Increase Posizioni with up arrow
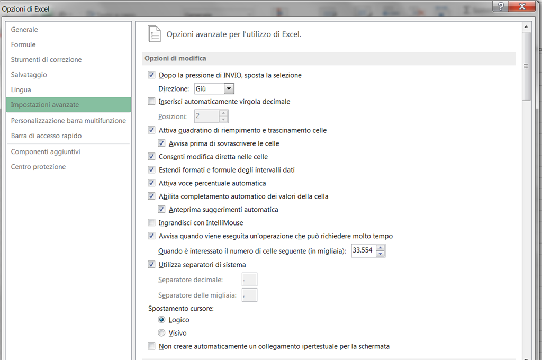The width and height of the screenshot is (542, 360). [x=224, y=113]
